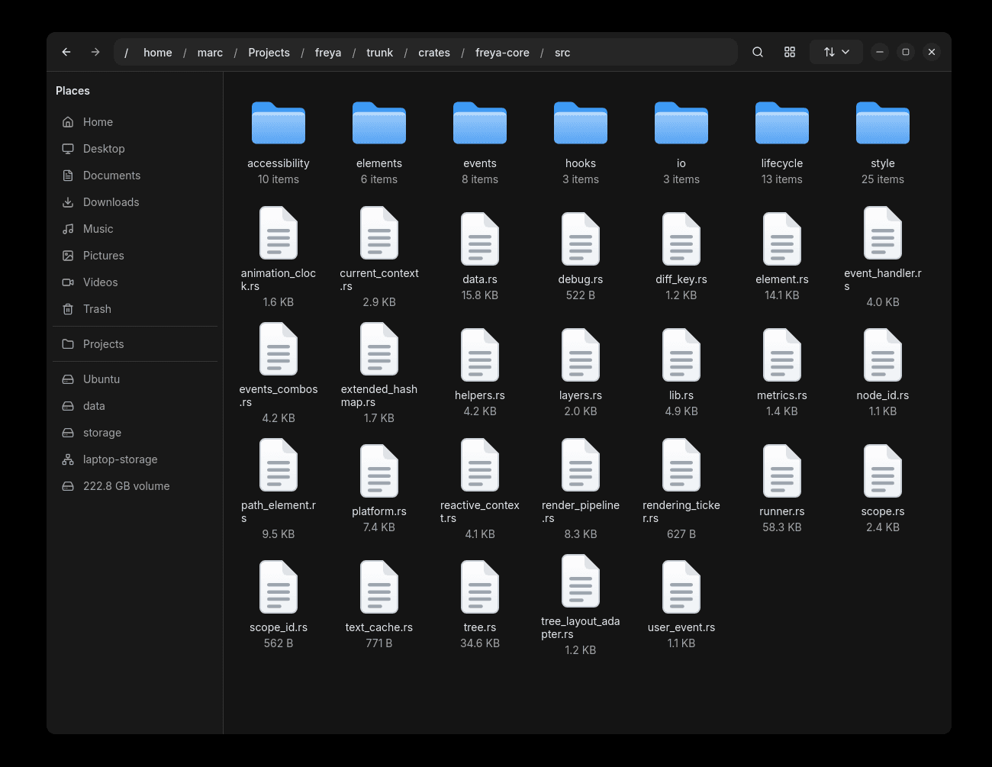Open Trash in the Places sidebar
The height and width of the screenshot is (767, 992).
tap(135, 309)
